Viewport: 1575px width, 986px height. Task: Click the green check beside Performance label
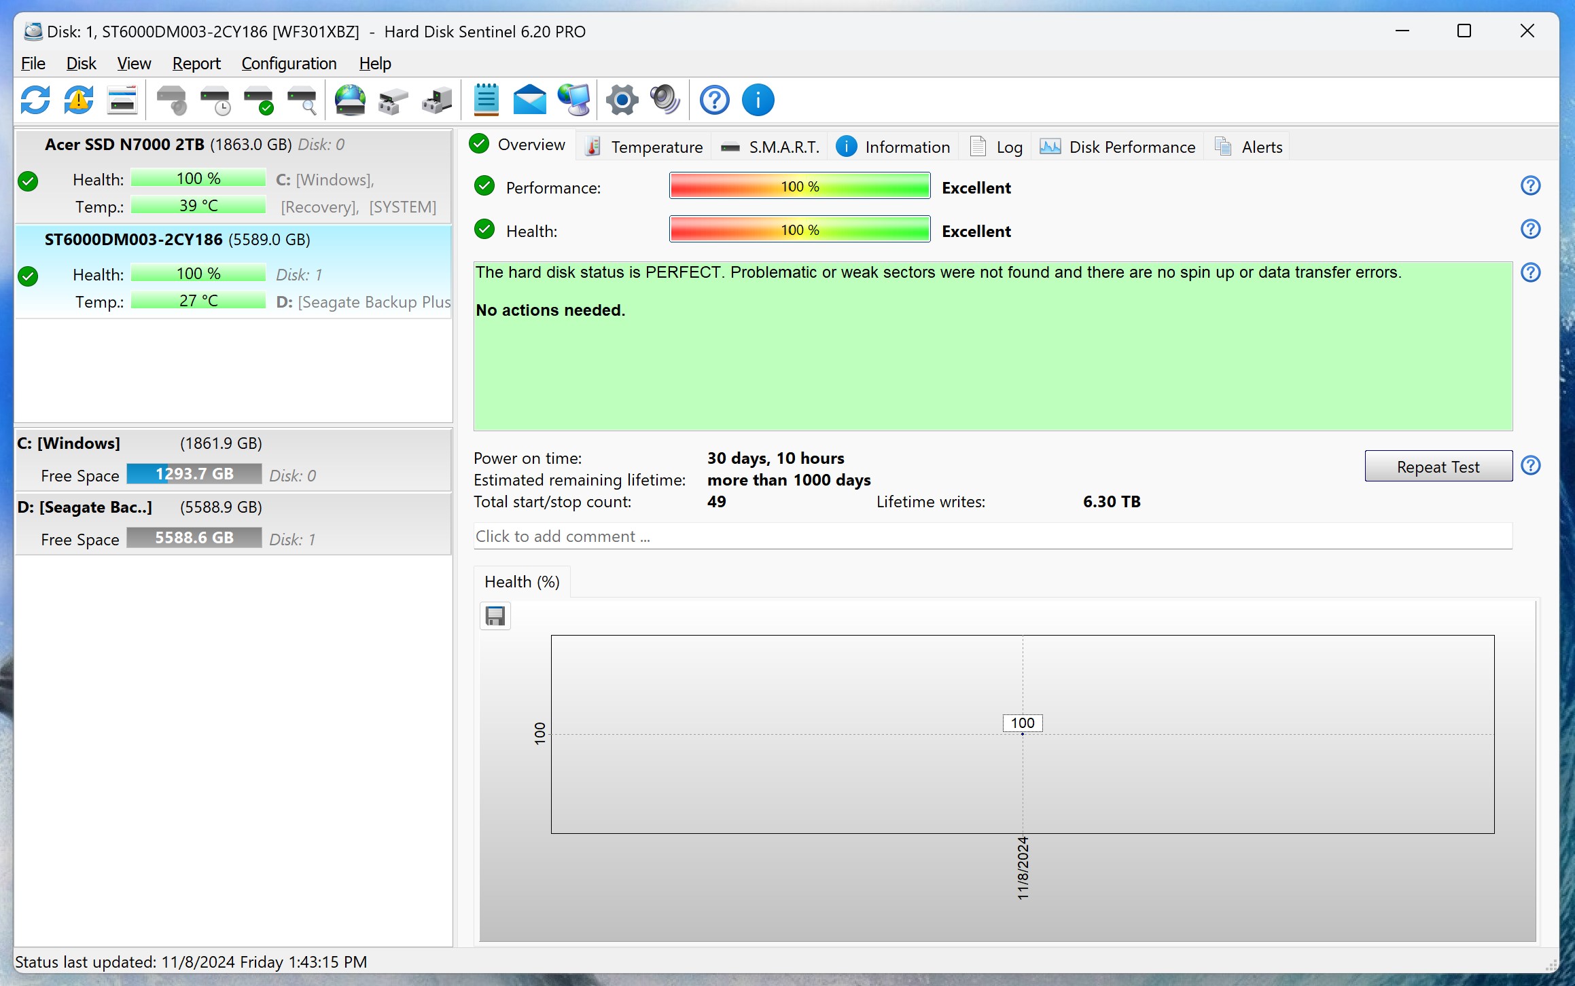point(484,186)
